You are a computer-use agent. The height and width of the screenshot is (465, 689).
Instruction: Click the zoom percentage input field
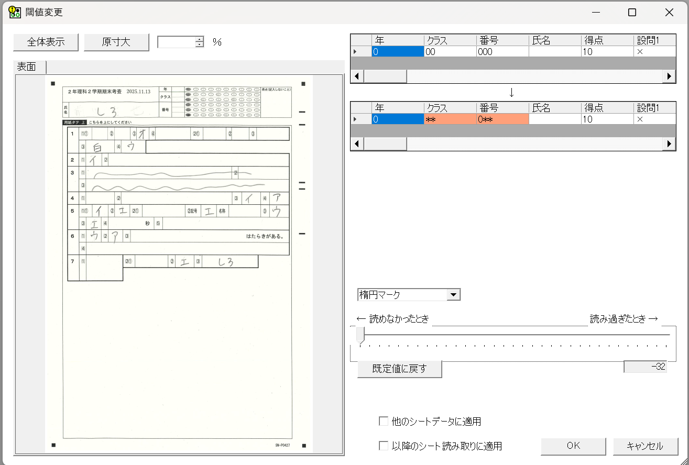coord(176,42)
